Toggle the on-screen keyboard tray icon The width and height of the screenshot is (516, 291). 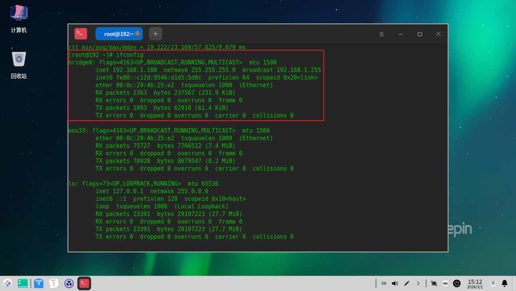point(445,283)
